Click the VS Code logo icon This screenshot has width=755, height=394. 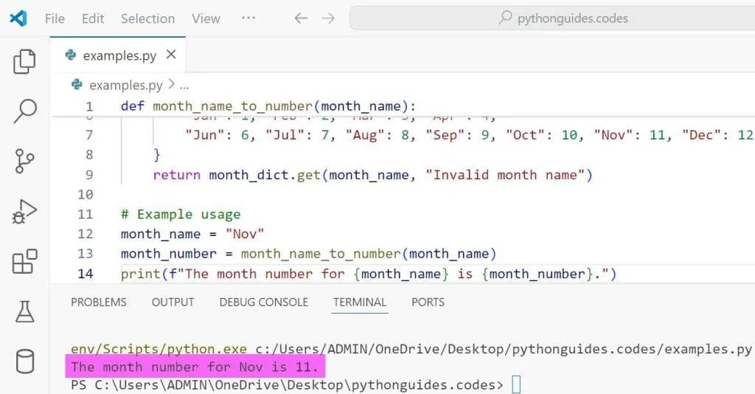[18, 18]
